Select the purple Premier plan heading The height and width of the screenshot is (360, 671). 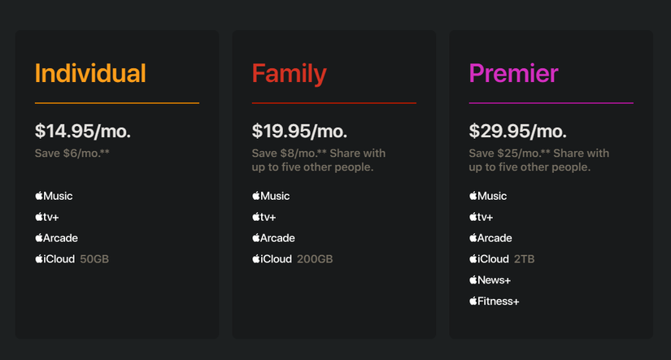(x=513, y=73)
